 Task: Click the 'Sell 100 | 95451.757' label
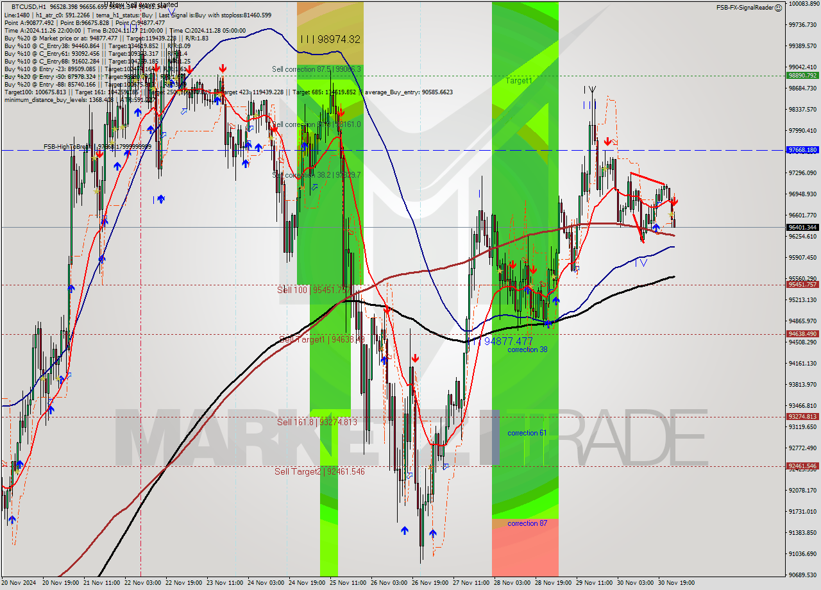coord(314,290)
